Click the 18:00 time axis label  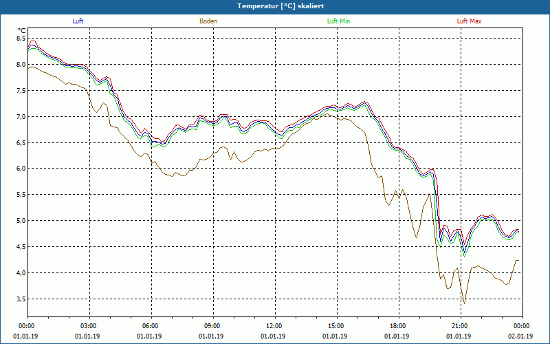pos(398,326)
